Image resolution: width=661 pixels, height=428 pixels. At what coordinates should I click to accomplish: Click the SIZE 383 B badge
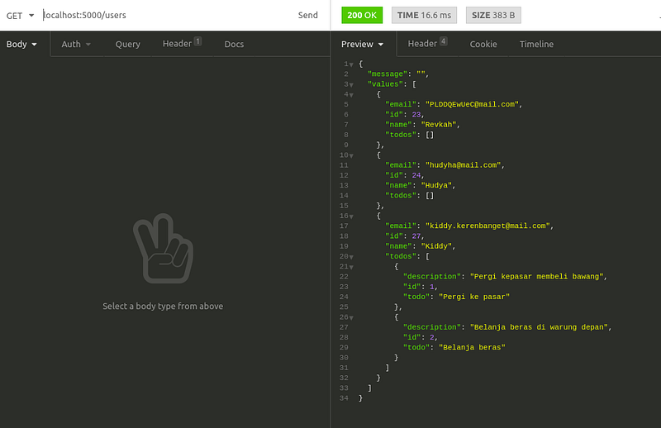(x=493, y=15)
